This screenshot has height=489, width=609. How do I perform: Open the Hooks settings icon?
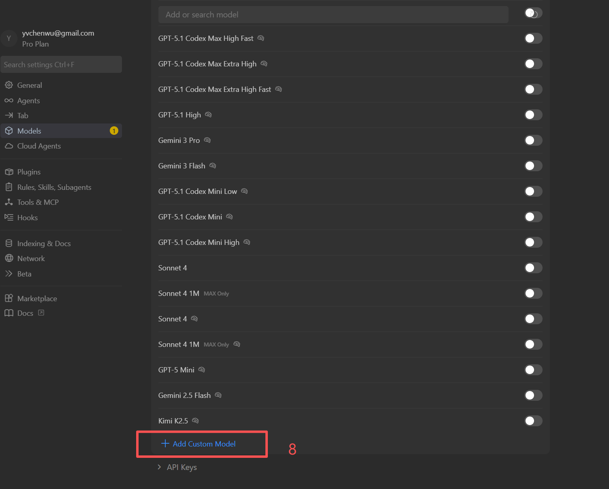pos(9,217)
